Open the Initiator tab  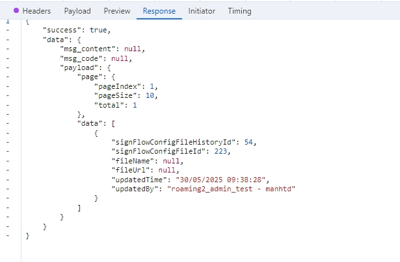click(x=202, y=11)
